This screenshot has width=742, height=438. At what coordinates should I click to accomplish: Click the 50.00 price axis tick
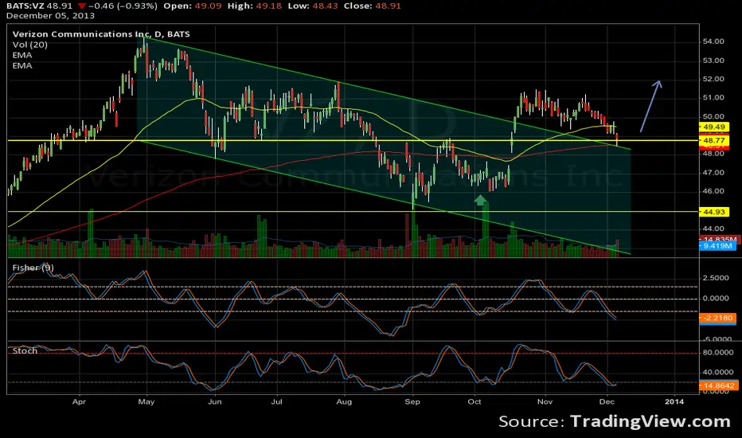tap(713, 116)
